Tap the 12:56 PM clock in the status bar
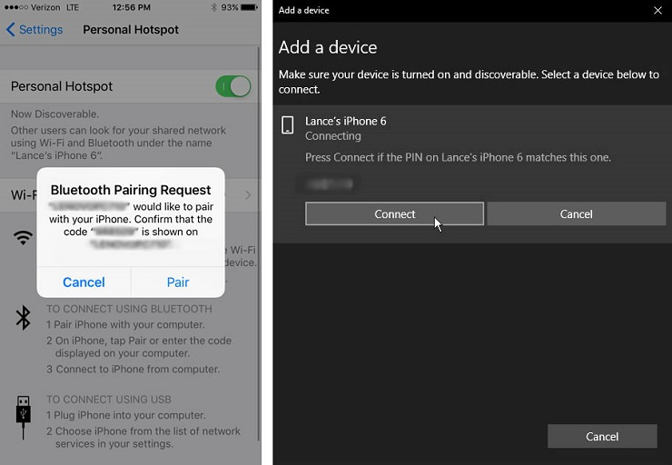672x465 pixels. click(x=131, y=7)
